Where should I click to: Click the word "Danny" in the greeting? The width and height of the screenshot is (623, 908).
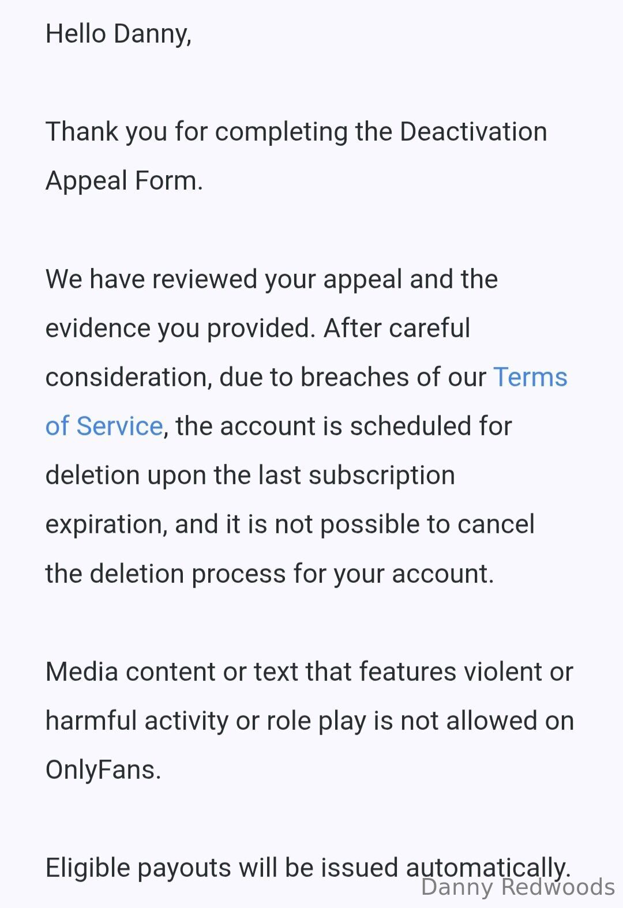click(x=152, y=33)
